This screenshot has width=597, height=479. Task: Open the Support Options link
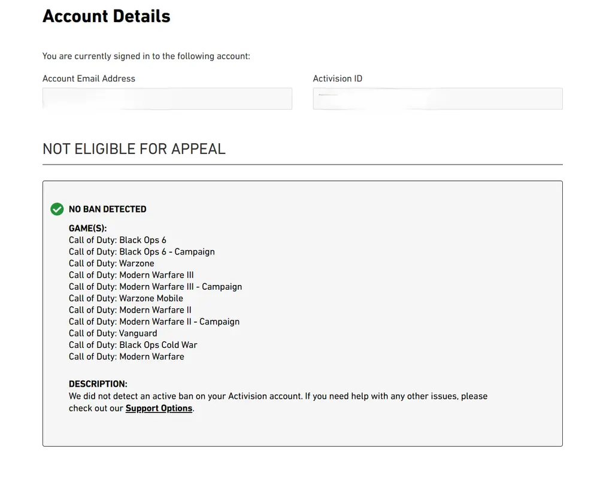click(159, 408)
